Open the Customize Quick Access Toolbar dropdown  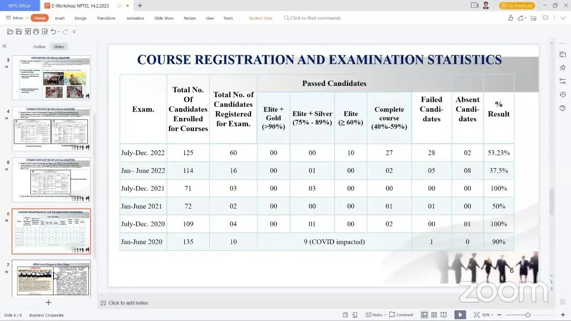tap(74, 32)
